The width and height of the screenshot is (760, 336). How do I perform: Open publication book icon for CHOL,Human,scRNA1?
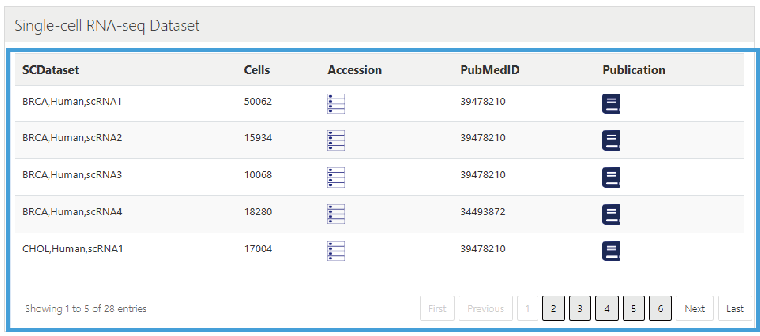[x=611, y=251]
